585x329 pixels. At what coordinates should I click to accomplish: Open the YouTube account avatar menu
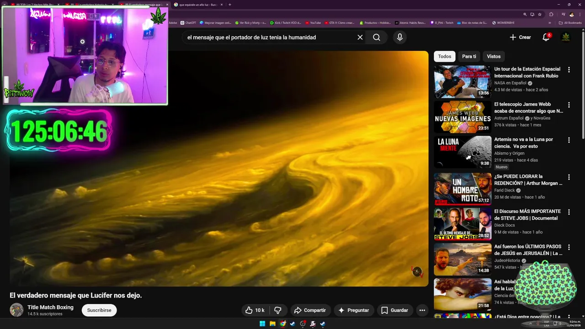click(566, 37)
